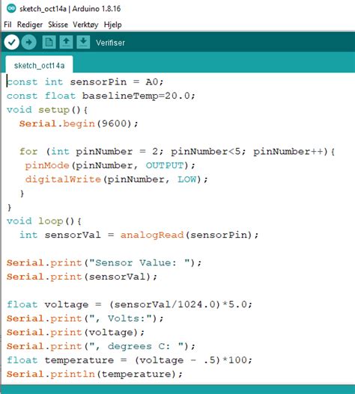Click the 'baselineTemp=20.0' declaration line
The height and width of the screenshot is (394, 355).
point(101,96)
